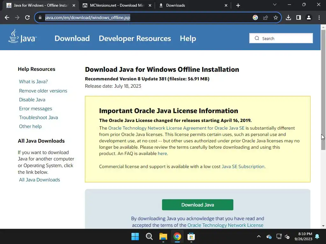Screen dimensions: 326x244
Task: Open the FAQ 'here' link
Action: (162, 153)
